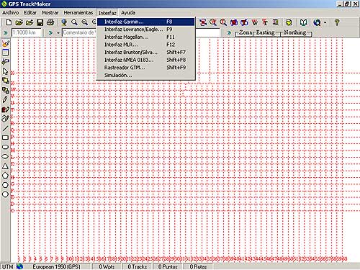Click the 0 Puntos status bar entry
Image resolution: width=360 pixels, height=270 pixels.
tap(168, 266)
